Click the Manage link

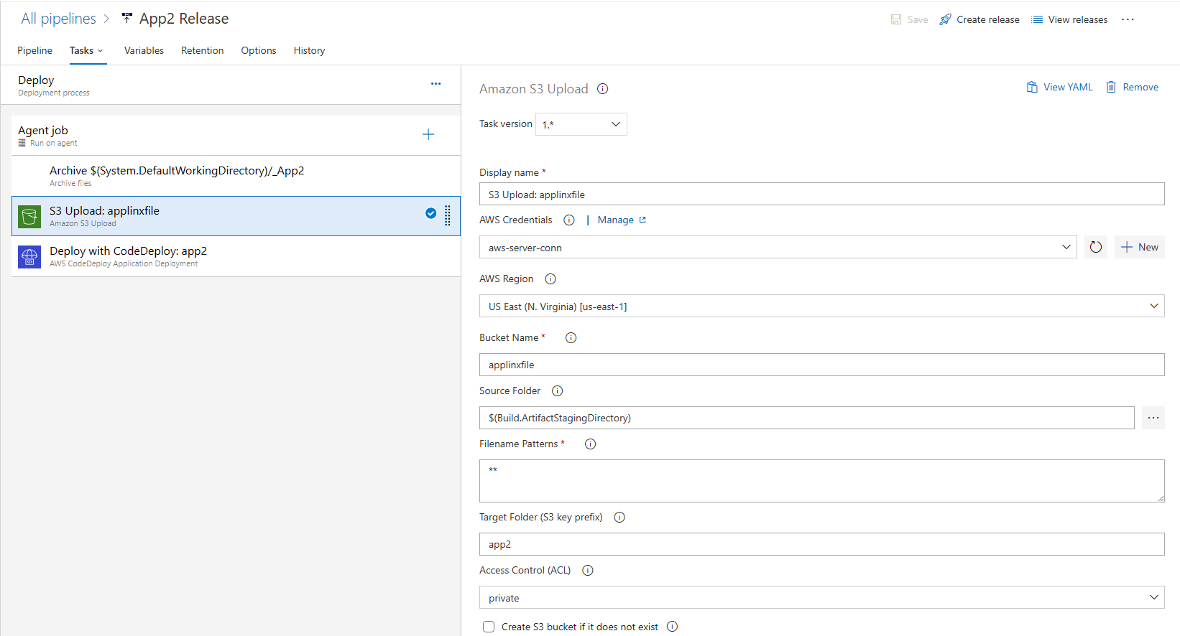(x=616, y=220)
